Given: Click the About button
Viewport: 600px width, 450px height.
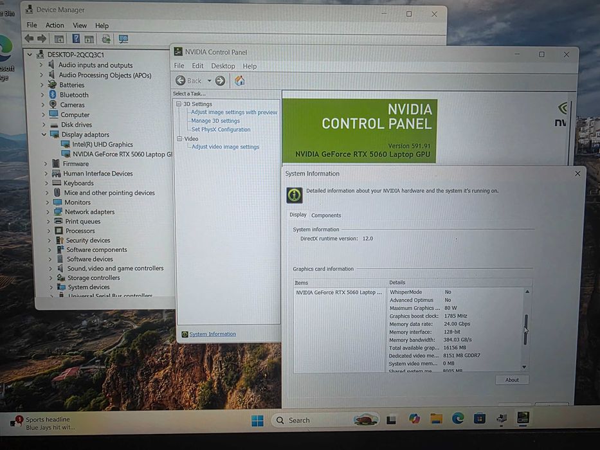Looking at the screenshot, I should (512, 380).
